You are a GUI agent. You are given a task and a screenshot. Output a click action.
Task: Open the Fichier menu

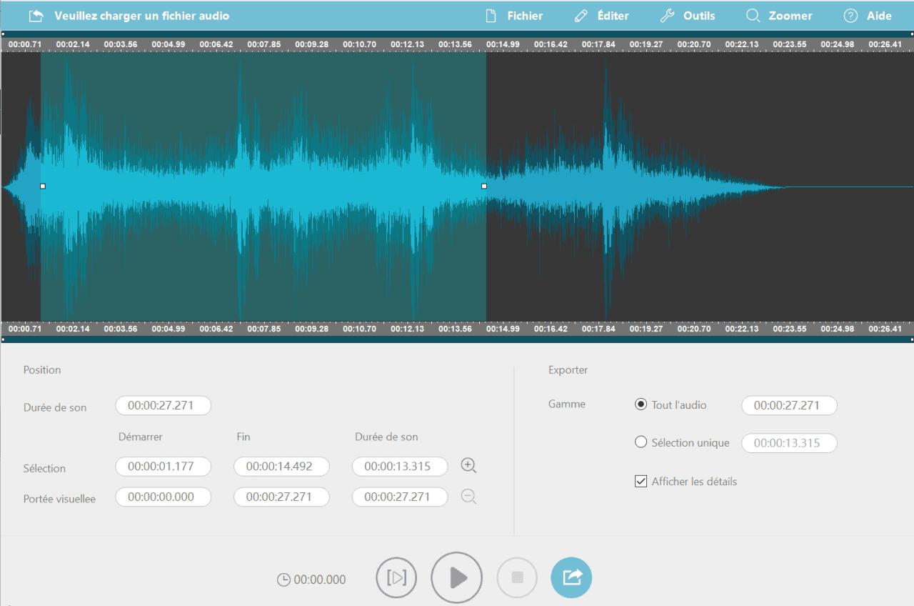514,16
